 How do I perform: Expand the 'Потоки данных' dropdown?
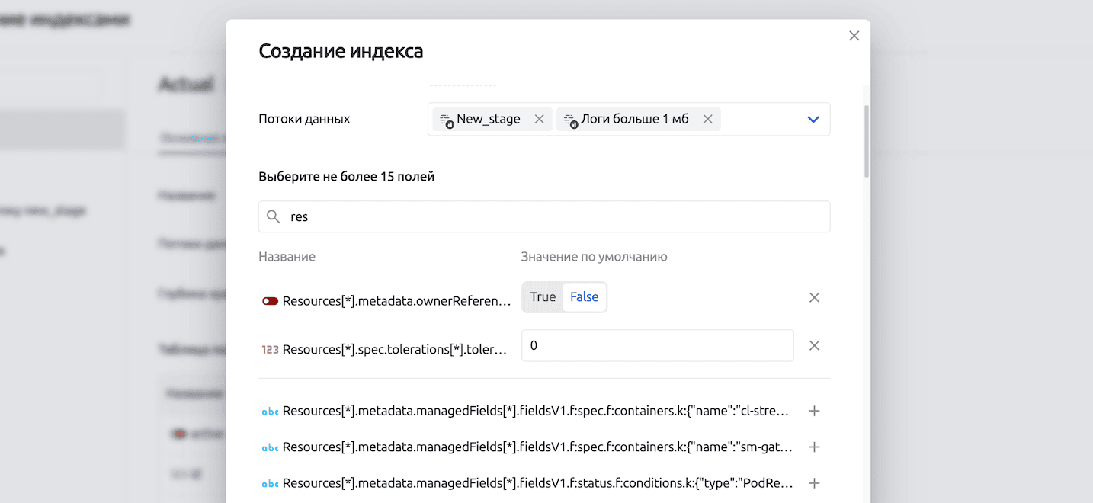pyautogui.click(x=813, y=120)
